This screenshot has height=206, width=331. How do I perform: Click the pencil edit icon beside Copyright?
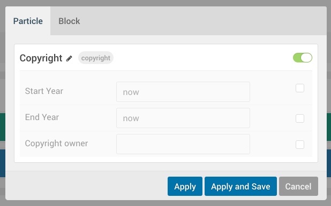click(69, 58)
